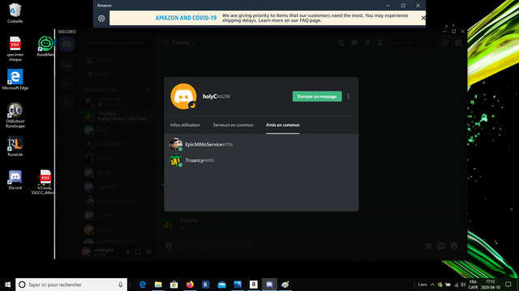Open the notification center icon
This screenshot has height=291, width=519.
[x=508, y=285]
